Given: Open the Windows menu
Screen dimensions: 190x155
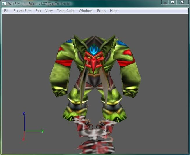Looking at the screenshot, I should point(86,11).
